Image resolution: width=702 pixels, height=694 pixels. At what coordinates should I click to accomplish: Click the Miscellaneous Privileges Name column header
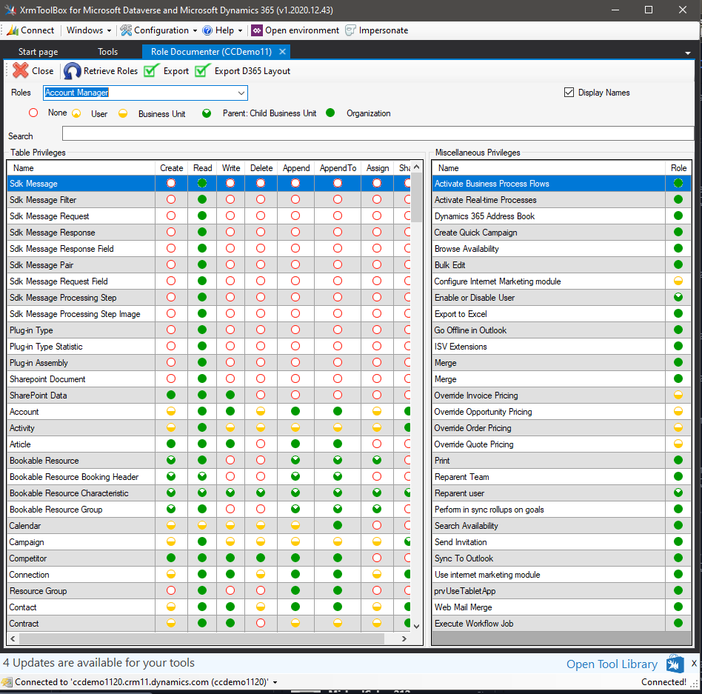(549, 168)
